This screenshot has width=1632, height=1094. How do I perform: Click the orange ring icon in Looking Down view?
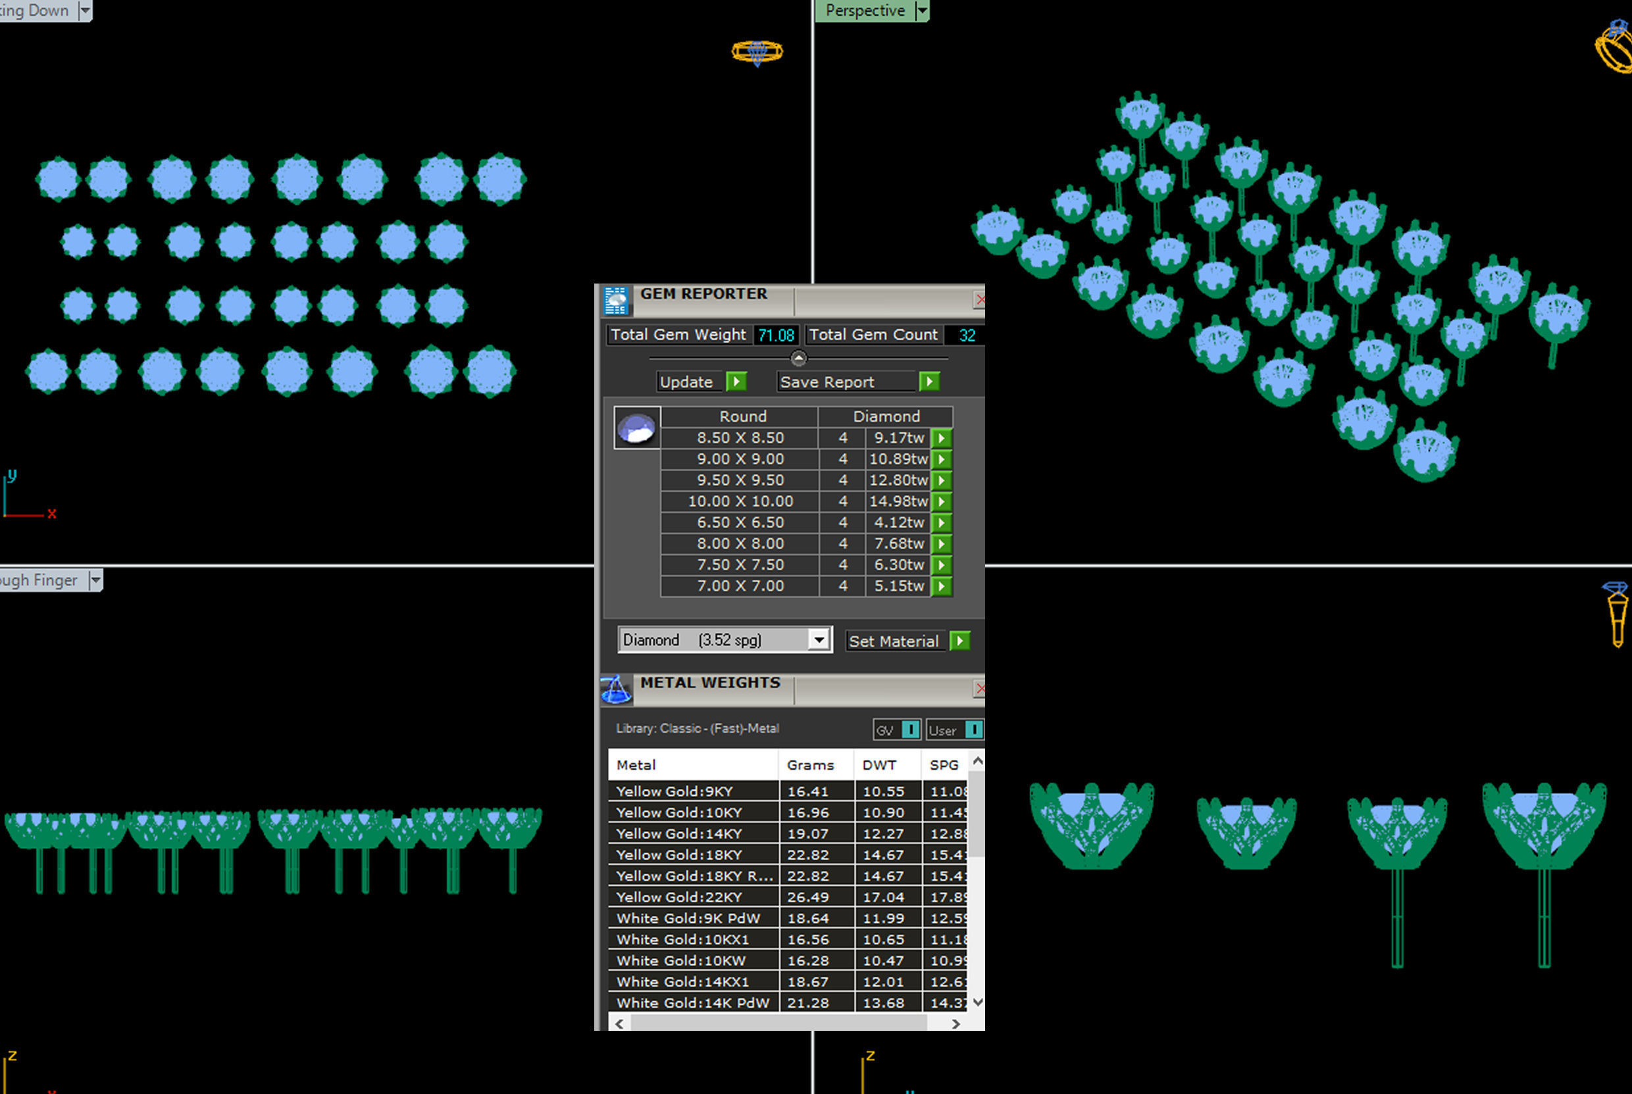click(757, 51)
